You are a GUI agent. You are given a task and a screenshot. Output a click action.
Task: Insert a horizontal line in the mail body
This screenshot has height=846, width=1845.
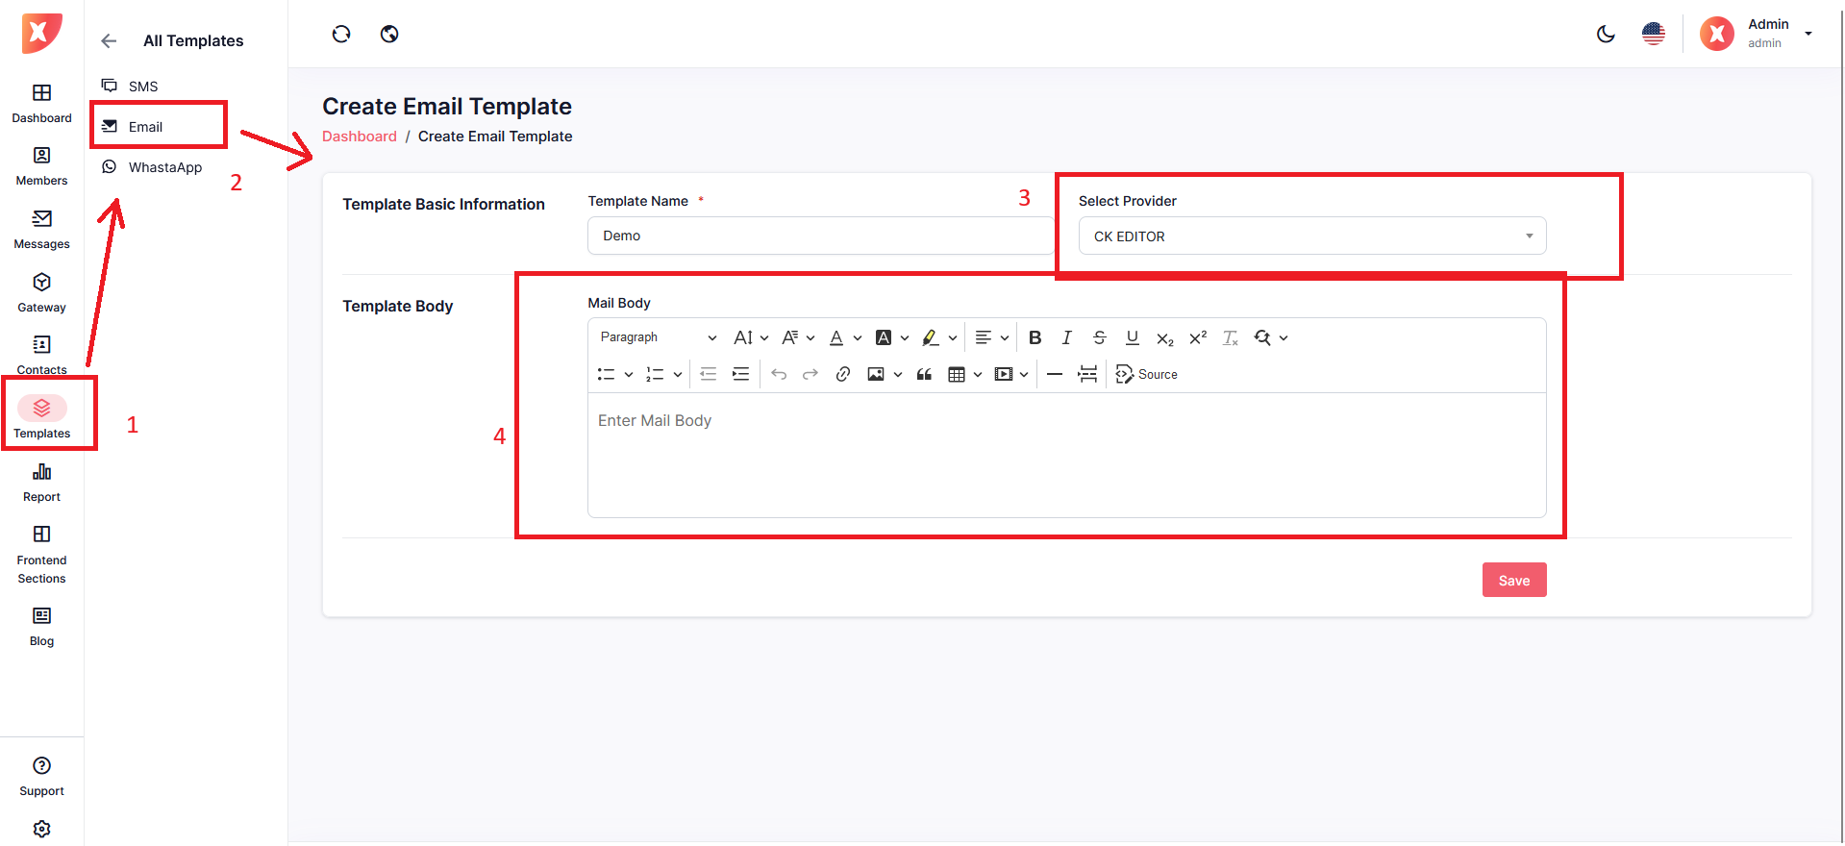click(1055, 374)
